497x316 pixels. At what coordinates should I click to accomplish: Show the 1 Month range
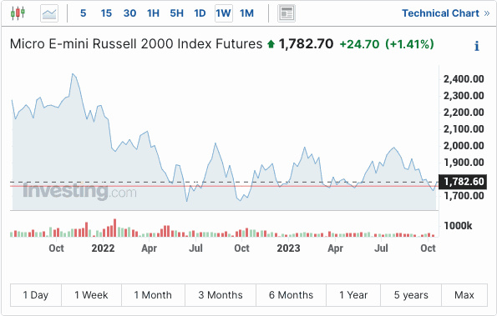click(153, 295)
